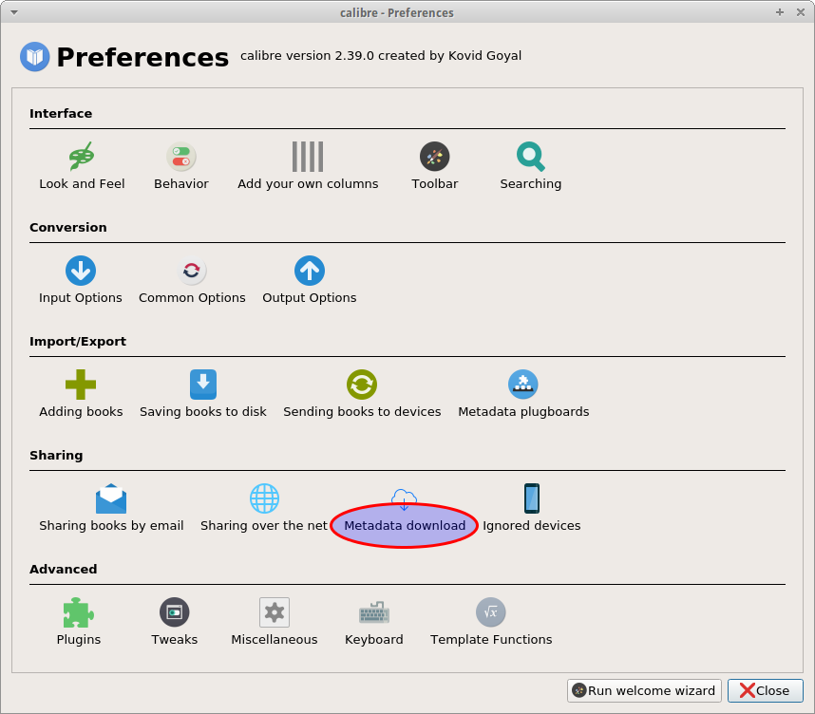Open the Output Options icon
The height and width of the screenshot is (714, 815).
tap(310, 271)
